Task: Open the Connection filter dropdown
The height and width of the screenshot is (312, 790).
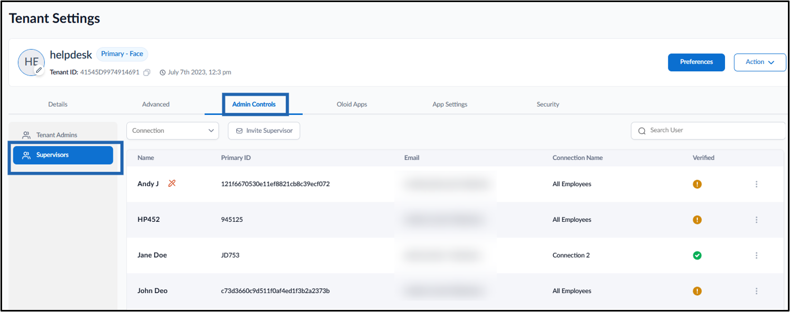Action: point(172,131)
